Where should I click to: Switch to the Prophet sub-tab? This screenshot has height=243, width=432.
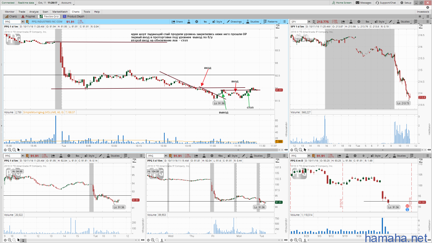[28, 17]
